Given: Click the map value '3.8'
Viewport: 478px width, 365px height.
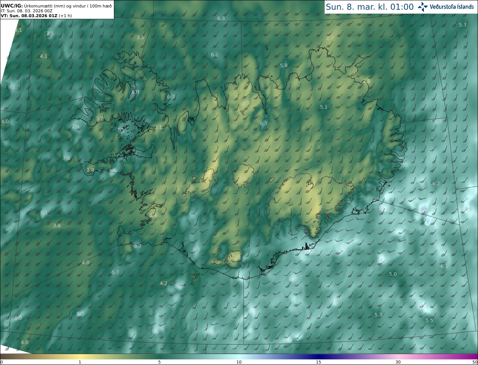Looking at the screenshot, I should pos(57,226).
